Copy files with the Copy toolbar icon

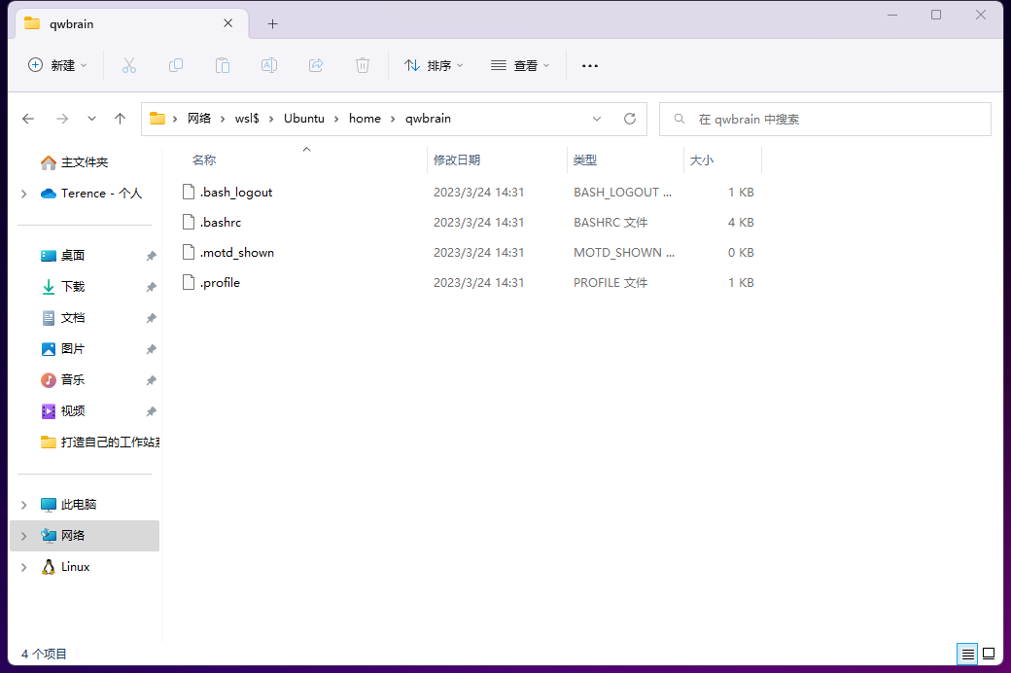click(176, 65)
